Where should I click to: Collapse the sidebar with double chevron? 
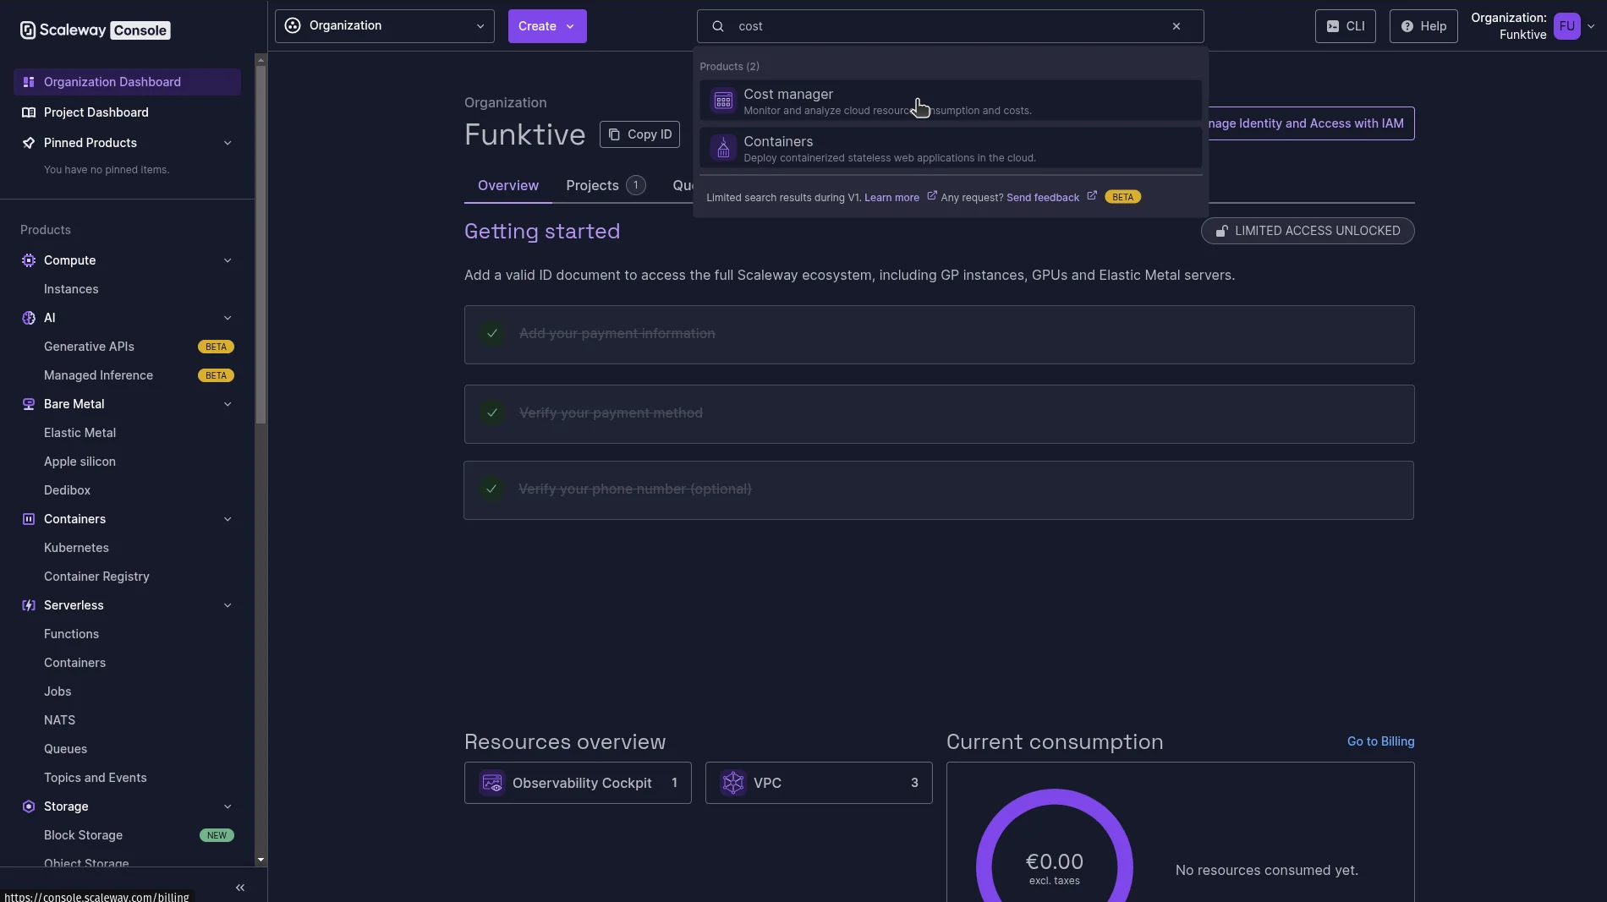[240, 888]
